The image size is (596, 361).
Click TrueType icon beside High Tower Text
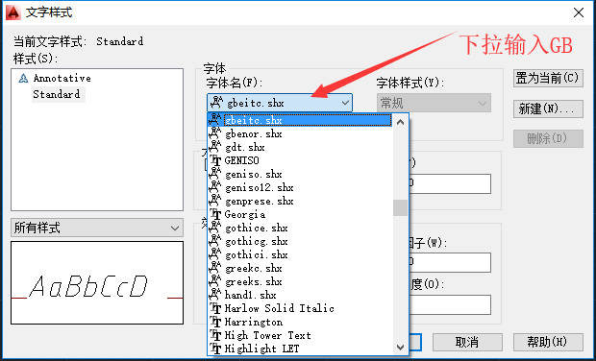[x=215, y=336]
